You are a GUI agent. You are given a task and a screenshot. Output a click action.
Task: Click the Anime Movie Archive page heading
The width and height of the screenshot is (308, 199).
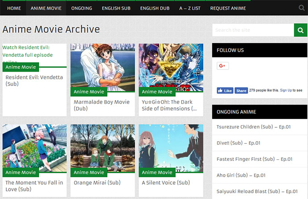pos(51,29)
